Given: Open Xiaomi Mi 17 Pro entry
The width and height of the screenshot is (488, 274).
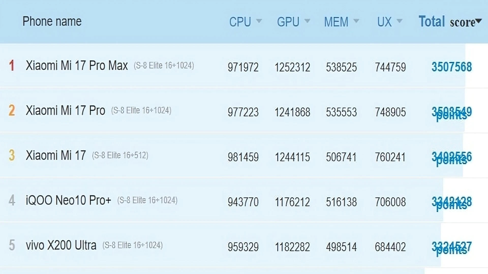Looking at the screenshot, I should 65,110.
